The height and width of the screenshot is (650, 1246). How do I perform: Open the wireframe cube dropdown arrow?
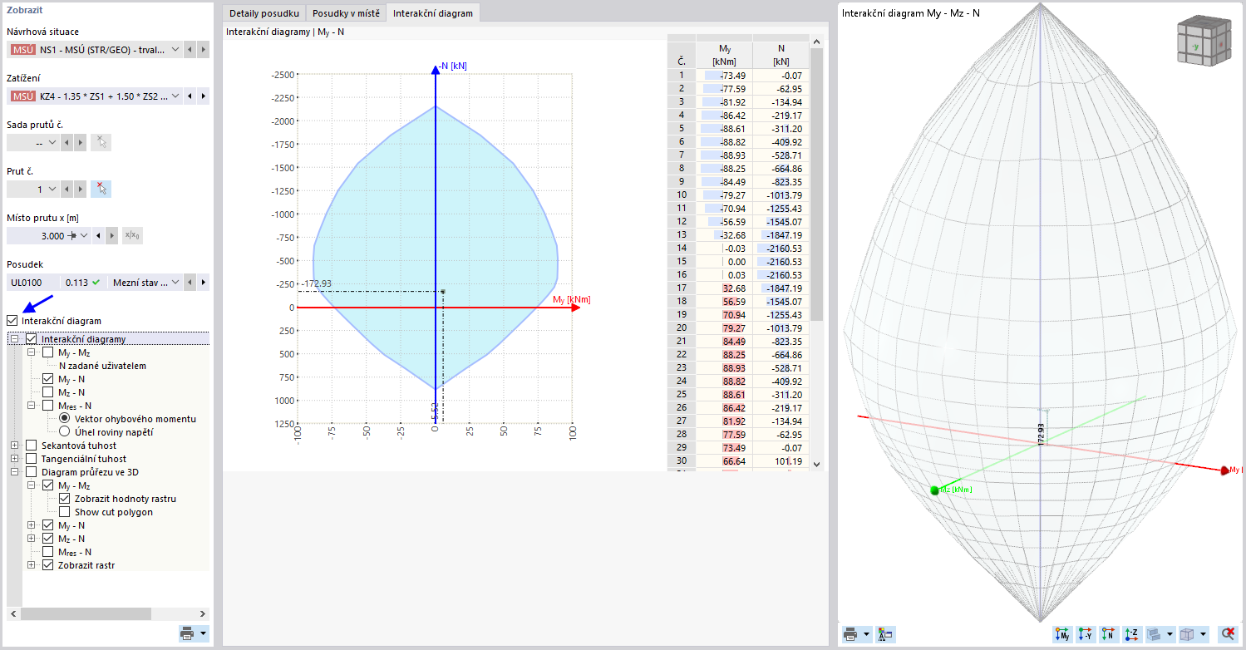(x=1204, y=634)
